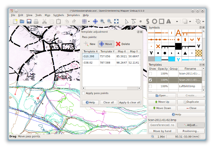
Task: Show the first Scan-2011-01 template
Action: [x=150, y=74]
